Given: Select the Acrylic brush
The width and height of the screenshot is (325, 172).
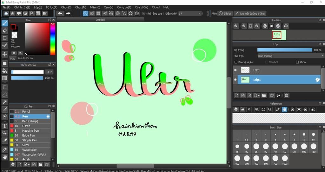Looking at the screenshot, I should [30, 159].
